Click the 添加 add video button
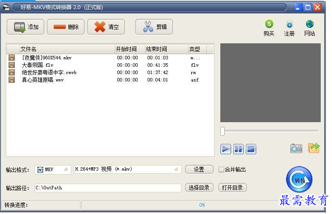Screen dimensions: 332x214 (26, 27)
